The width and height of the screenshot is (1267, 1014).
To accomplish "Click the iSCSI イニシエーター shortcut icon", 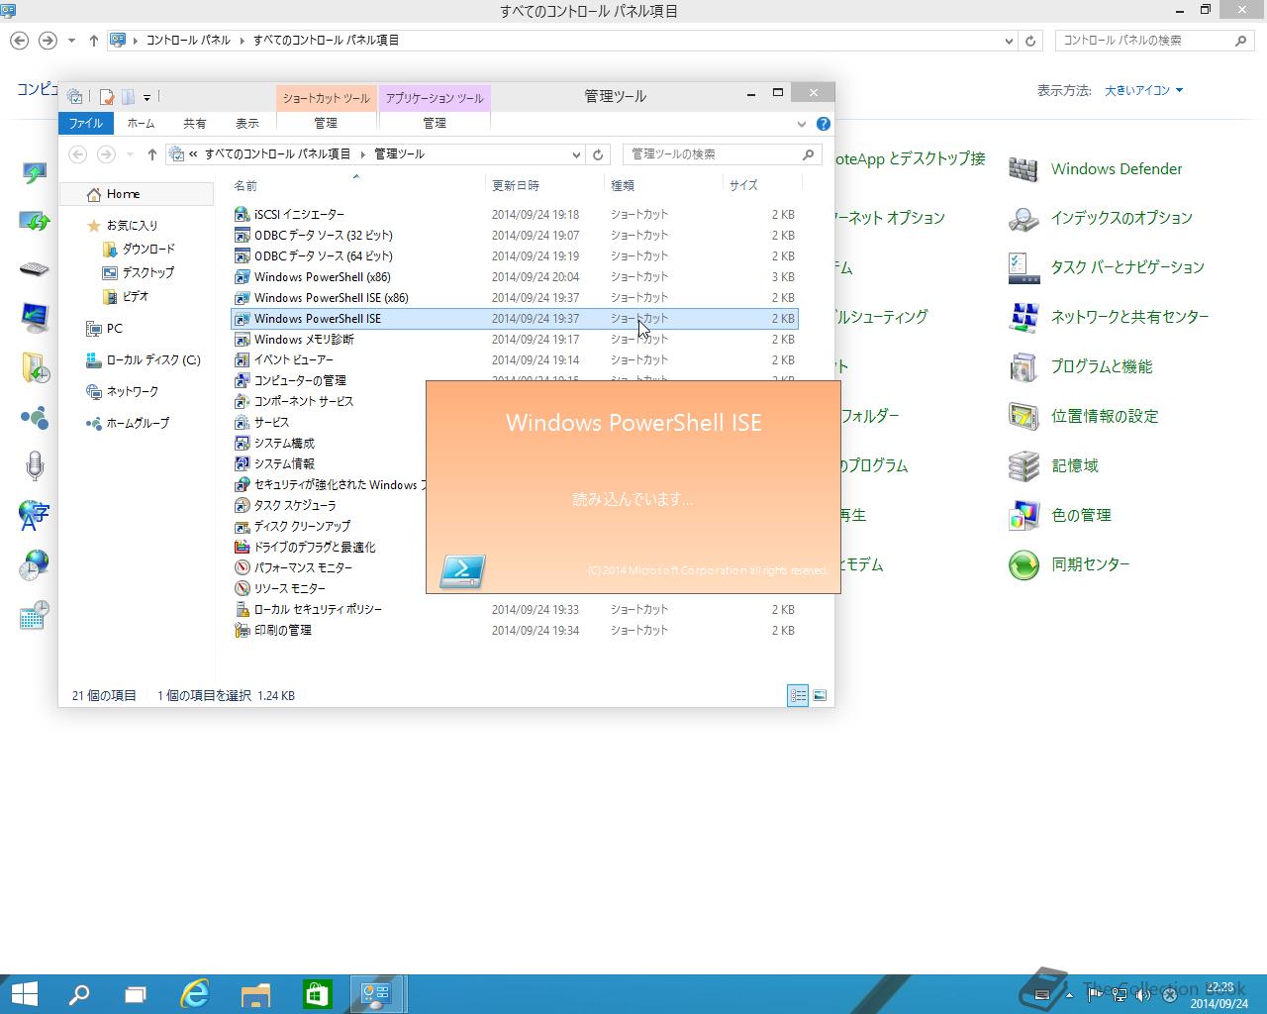I will coord(242,214).
